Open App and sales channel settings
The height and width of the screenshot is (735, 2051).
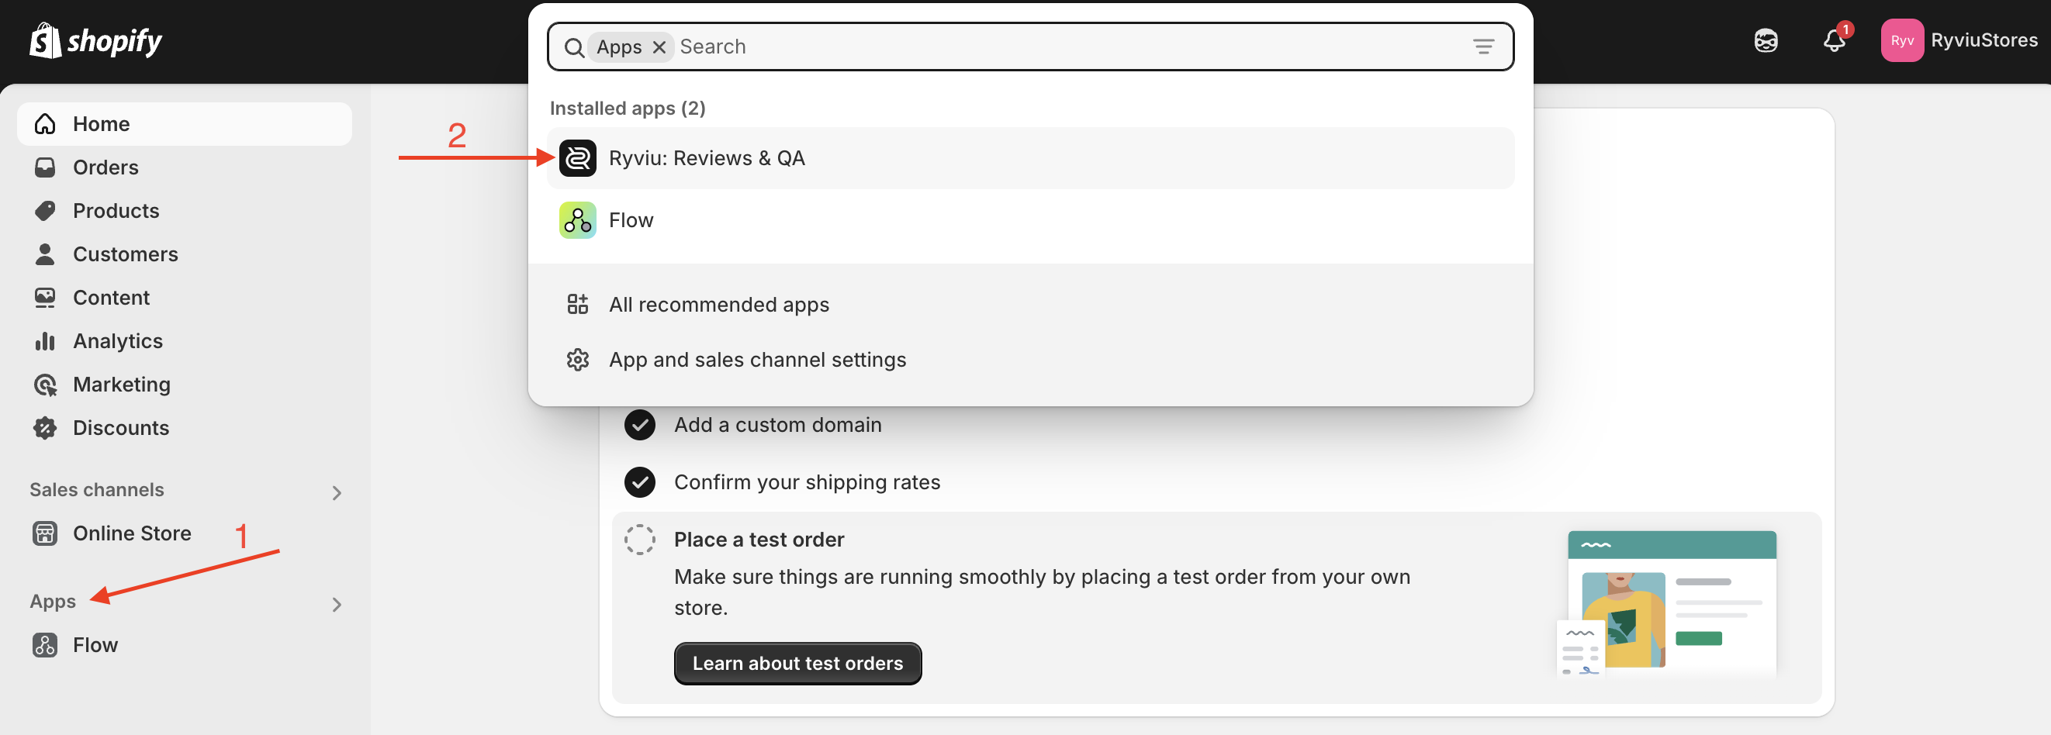(x=1030, y=360)
